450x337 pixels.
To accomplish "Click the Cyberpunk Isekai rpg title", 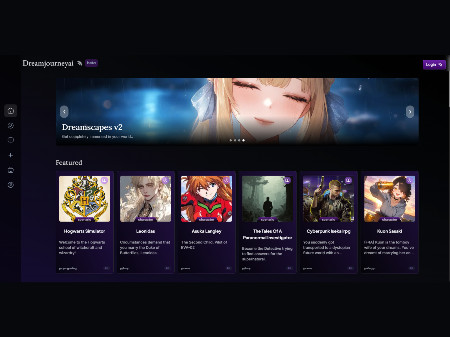I will [x=328, y=231].
